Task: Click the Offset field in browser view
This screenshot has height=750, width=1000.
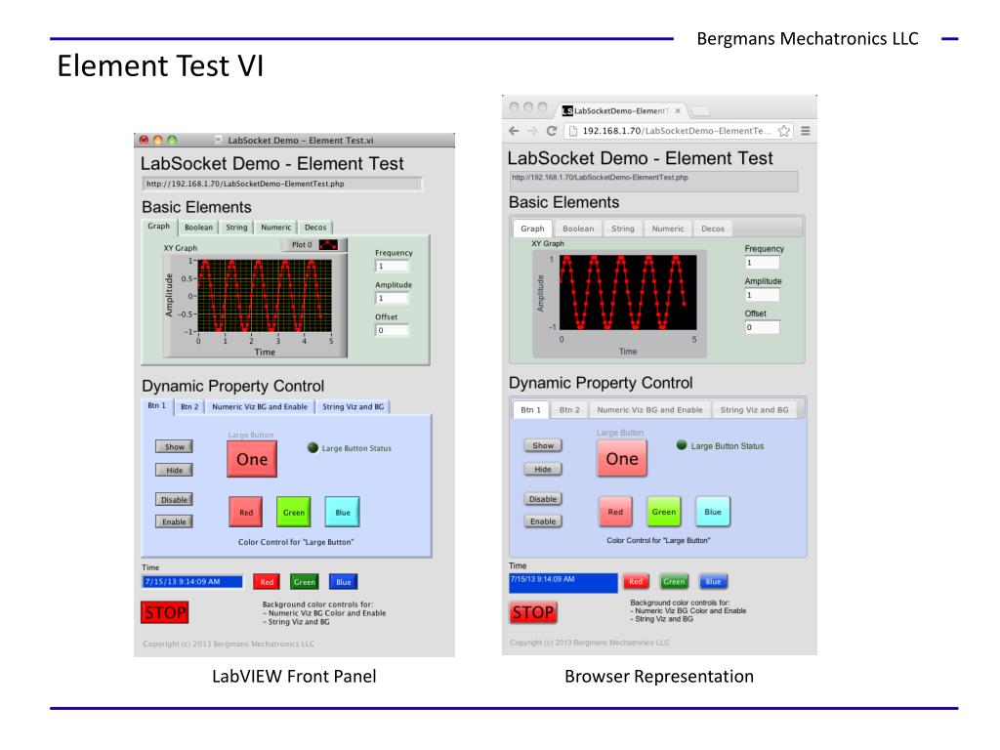Action: (762, 327)
